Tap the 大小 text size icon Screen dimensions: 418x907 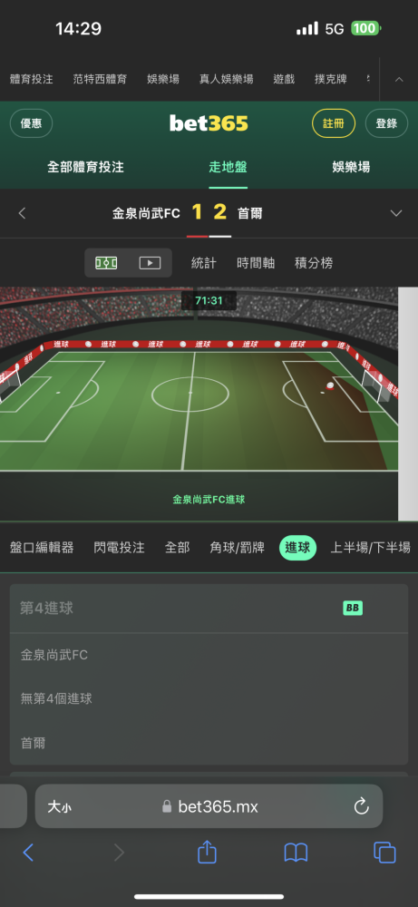pos(59,806)
